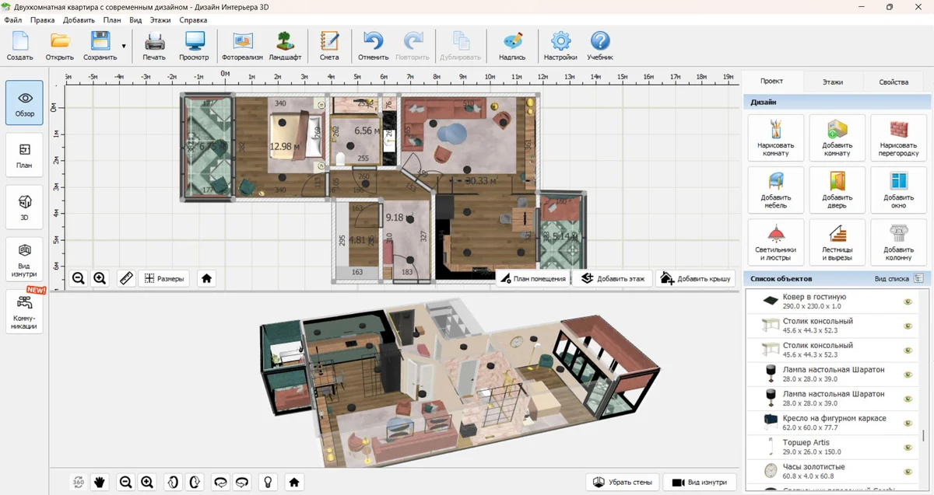The width and height of the screenshot is (934, 495).
Task: Click the Убрать стены button
Action: click(622, 482)
